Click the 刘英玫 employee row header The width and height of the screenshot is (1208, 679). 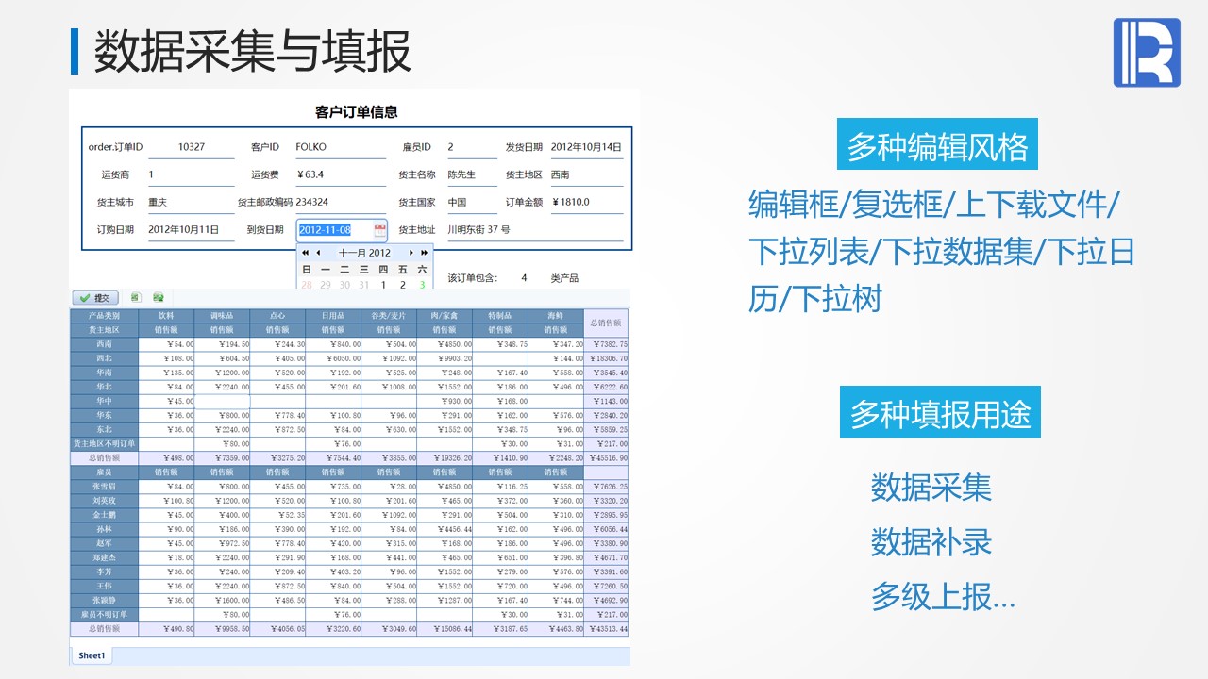(104, 500)
